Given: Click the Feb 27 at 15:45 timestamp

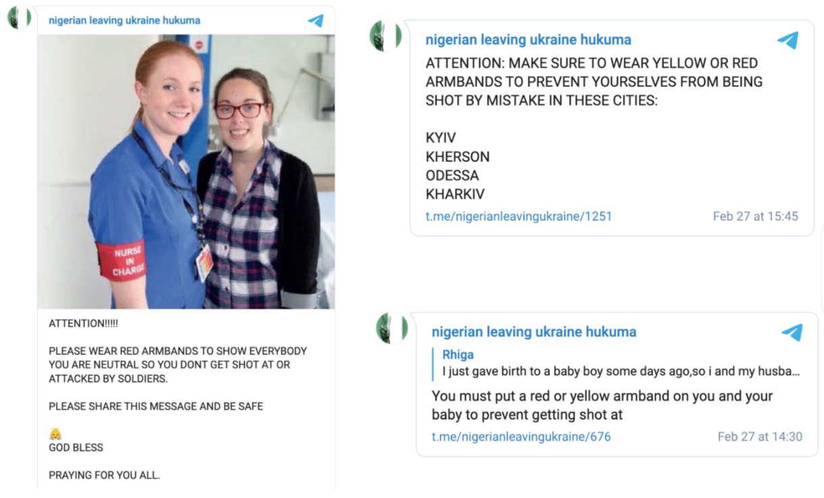Looking at the screenshot, I should (755, 217).
